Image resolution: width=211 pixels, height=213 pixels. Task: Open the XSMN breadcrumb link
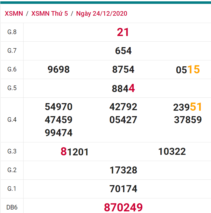pyautogui.click(x=14, y=14)
